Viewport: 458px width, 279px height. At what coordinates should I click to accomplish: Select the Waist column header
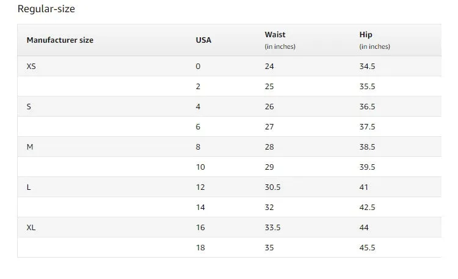click(275, 34)
